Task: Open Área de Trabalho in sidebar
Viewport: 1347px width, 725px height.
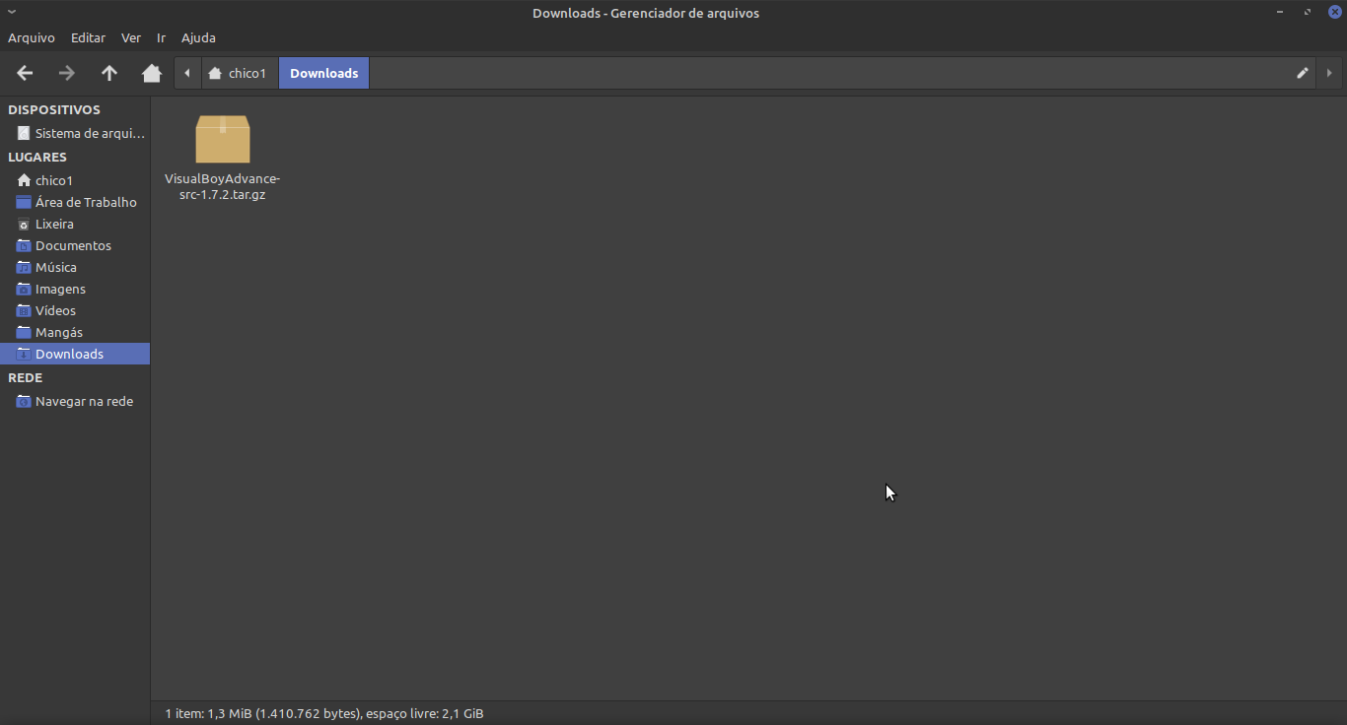Action: coord(75,202)
